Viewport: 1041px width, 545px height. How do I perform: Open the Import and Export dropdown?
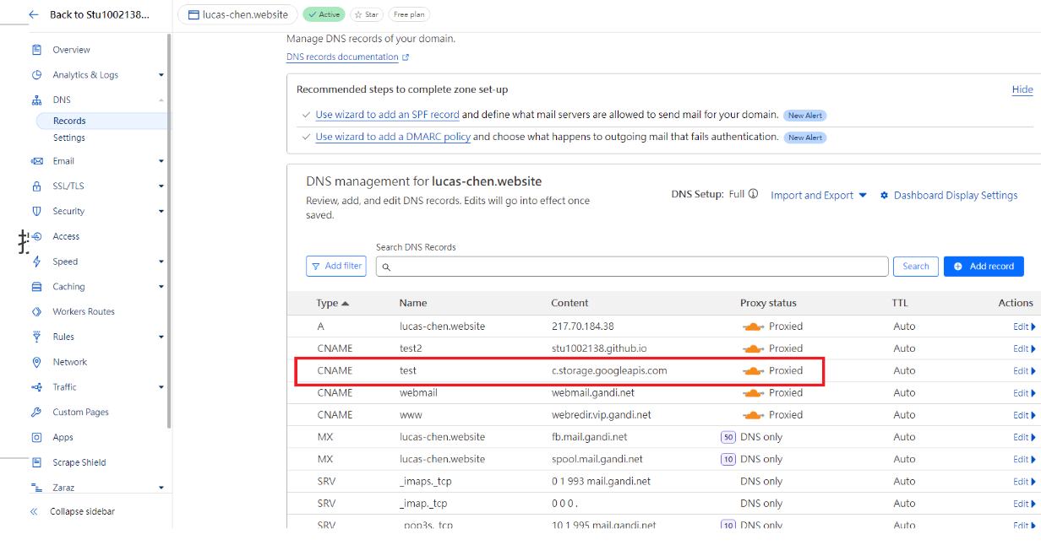coord(818,195)
